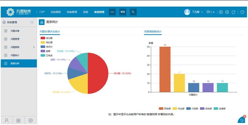Click the 常用 button in header
This screenshot has width=248, height=125.
(x=123, y=12)
